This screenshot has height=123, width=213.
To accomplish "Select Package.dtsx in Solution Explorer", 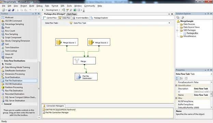I will tap(192, 33).
